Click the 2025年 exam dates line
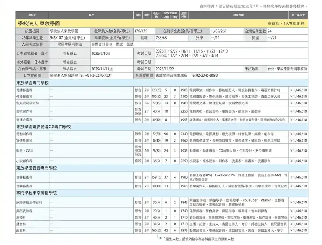Screen dimensions: 322x245 coord(192,51)
